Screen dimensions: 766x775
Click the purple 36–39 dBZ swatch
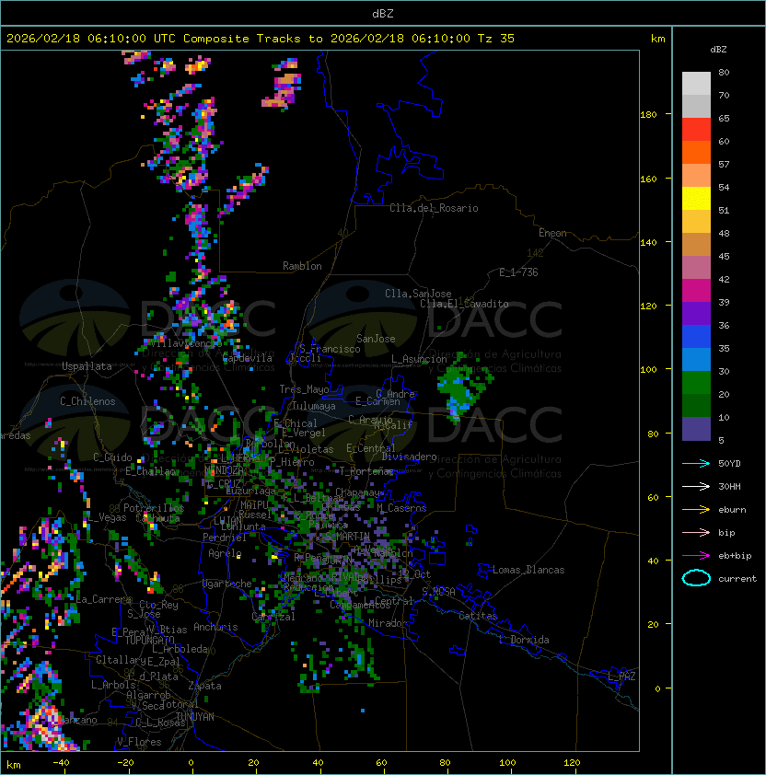tap(696, 313)
